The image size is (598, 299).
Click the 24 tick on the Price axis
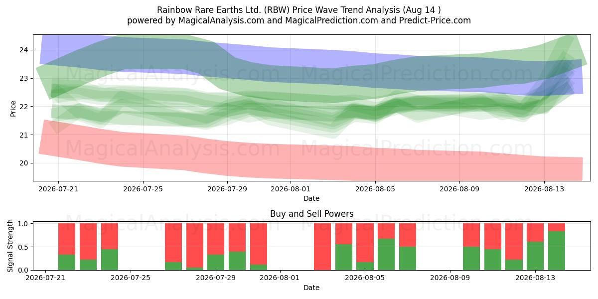(24, 50)
